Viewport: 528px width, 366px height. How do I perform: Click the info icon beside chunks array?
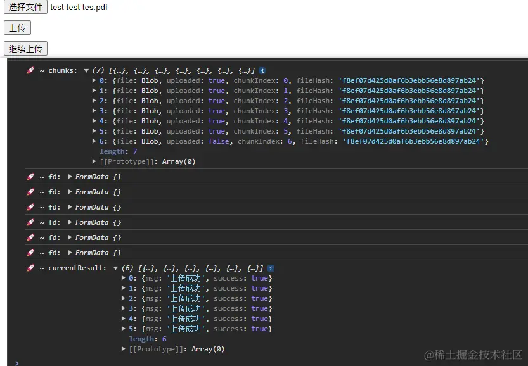(x=262, y=71)
